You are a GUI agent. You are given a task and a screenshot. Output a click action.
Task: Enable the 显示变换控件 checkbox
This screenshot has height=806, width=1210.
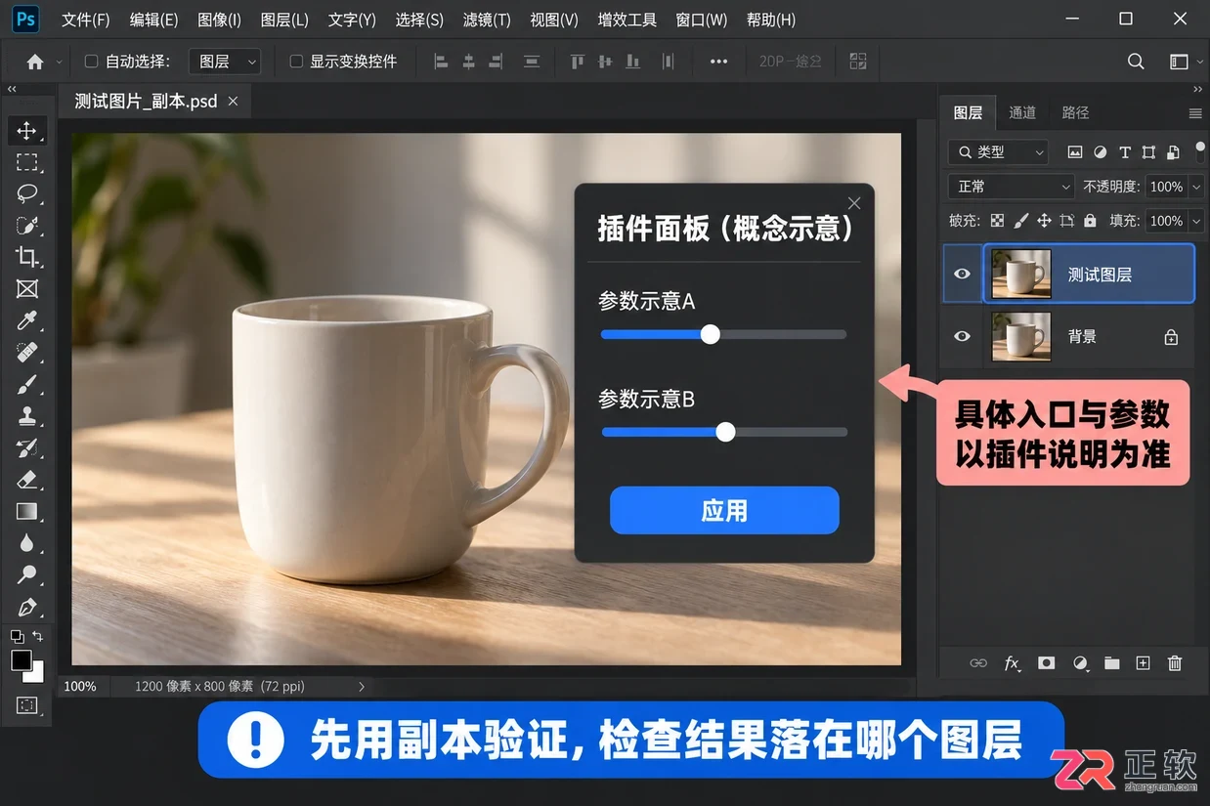coord(296,62)
